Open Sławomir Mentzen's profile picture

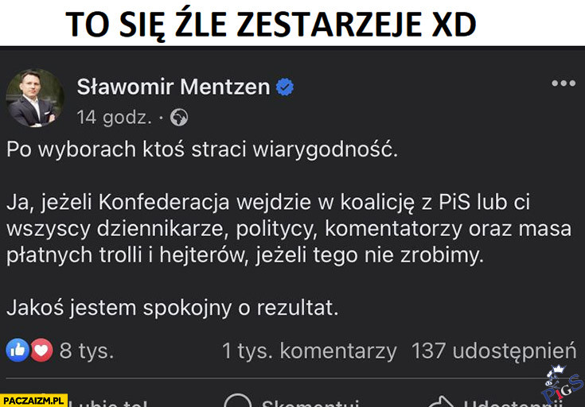coord(35,98)
